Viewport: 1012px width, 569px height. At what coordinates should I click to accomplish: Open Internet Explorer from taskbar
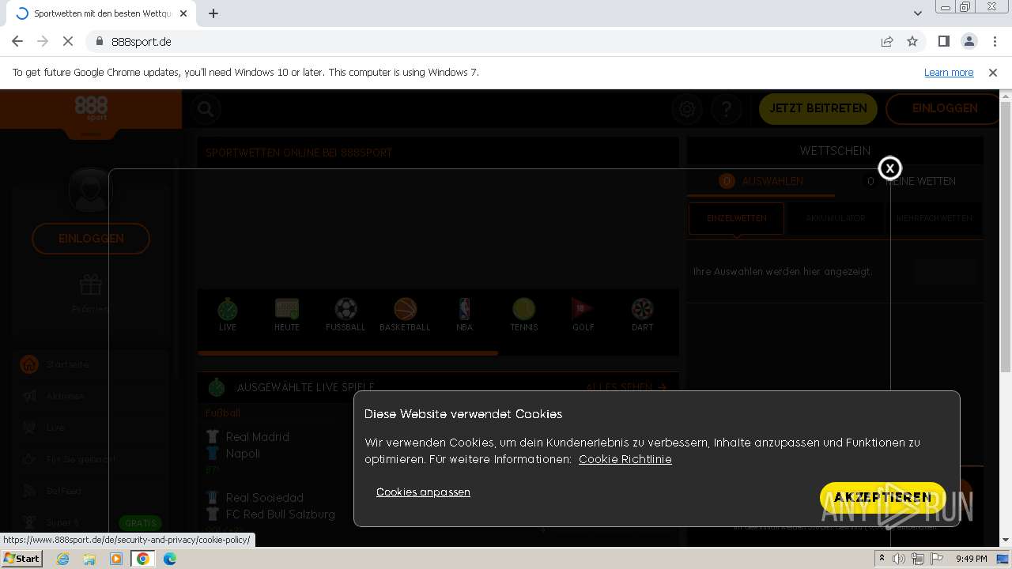point(62,559)
